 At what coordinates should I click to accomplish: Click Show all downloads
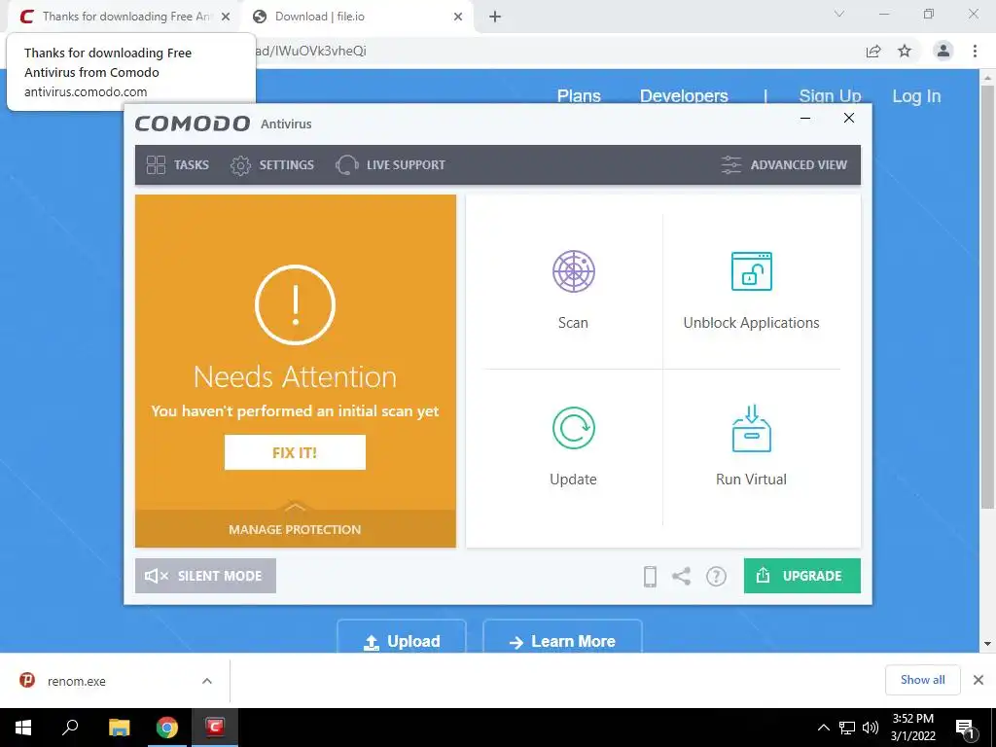(922, 680)
